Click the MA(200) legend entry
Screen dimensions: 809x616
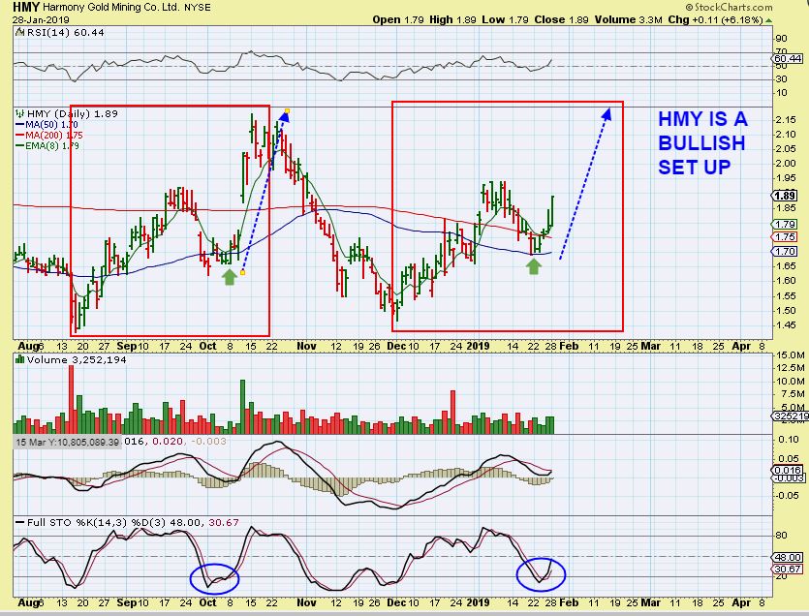(x=49, y=136)
